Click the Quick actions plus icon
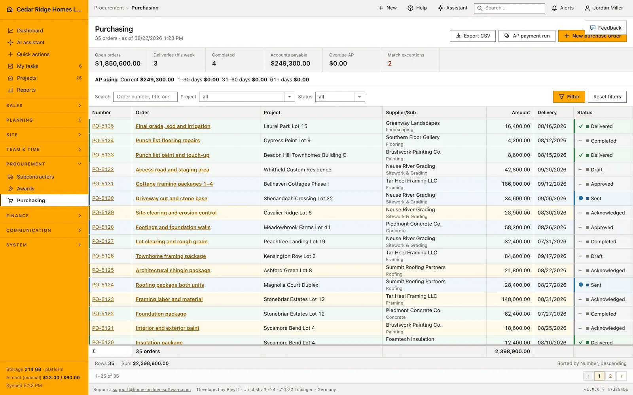Viewport: 633px width, 395px height. click(x=11, y=55)
